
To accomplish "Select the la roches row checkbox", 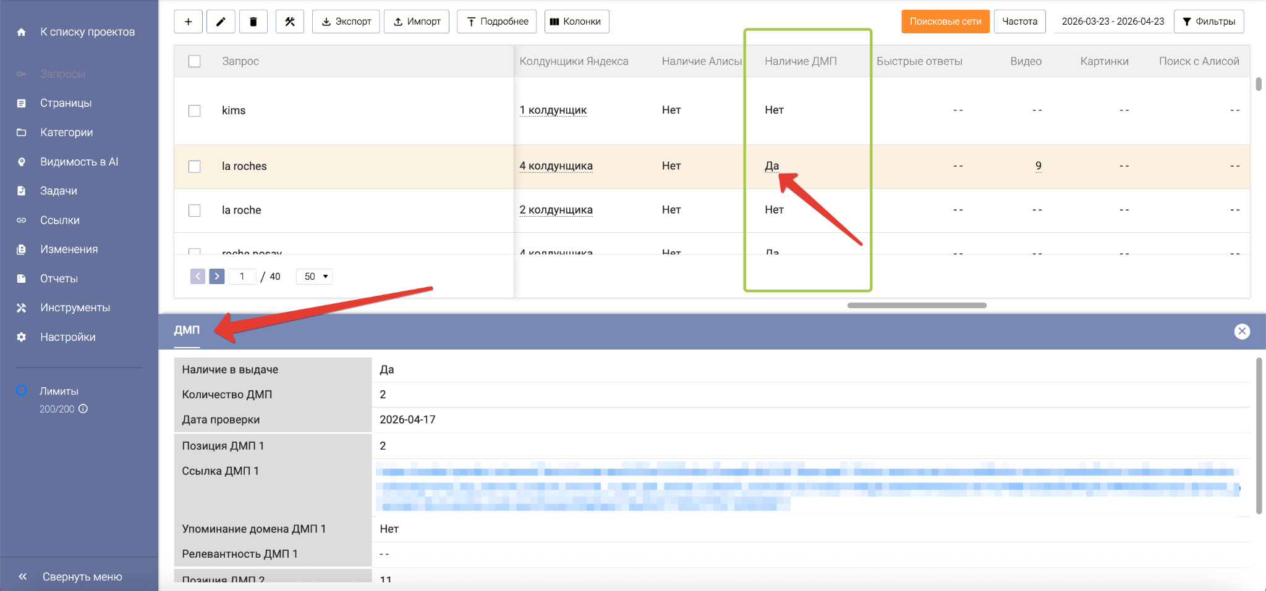I will click(195, 167).
